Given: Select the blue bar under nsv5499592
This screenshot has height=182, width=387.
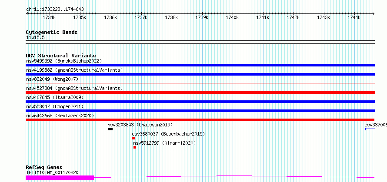Looking at the screenshot, I should coord(200,65).
